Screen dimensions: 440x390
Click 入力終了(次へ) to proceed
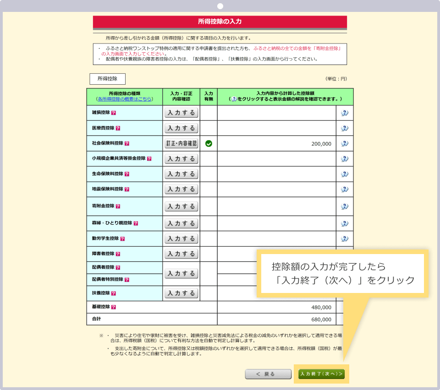click(x=322, y=374)
